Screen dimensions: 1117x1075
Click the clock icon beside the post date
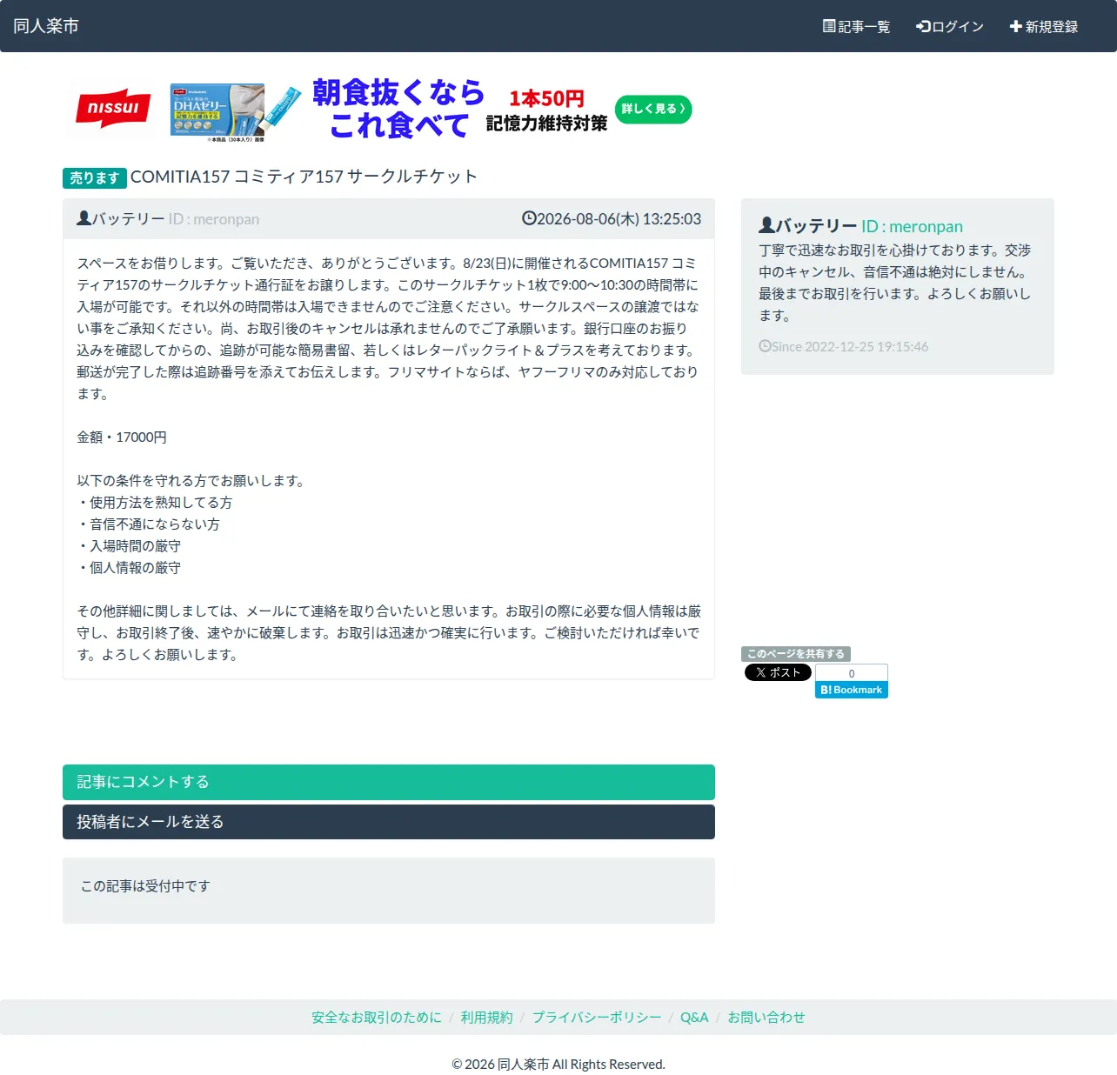(529, 218)
